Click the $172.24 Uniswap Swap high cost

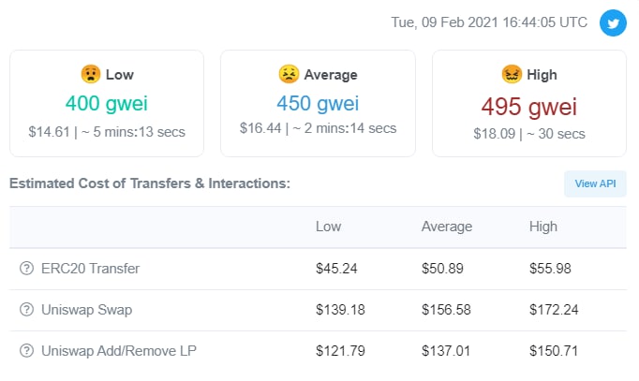554,310
